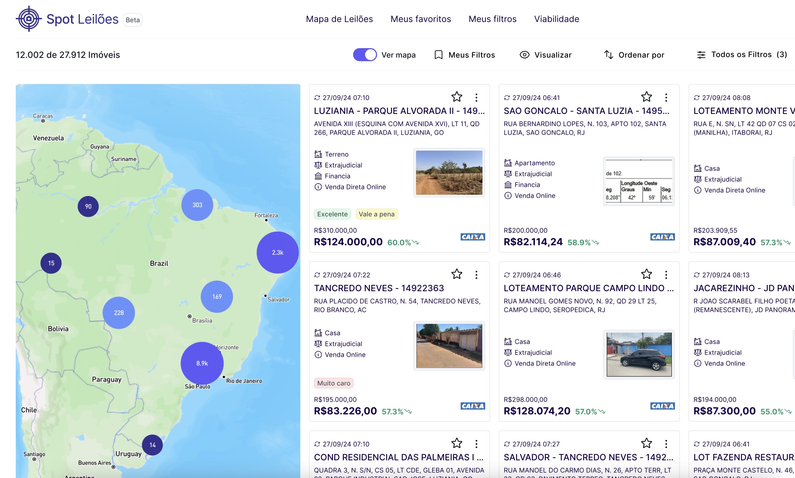Click the Caixa logo on the R$124.000,00 listing
Screen dimensions: 795x478
point(472,237)
